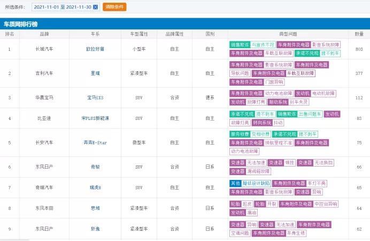The height and width of the screenshot is (241, 370).
Task: Click the 抖动 tag in 宋PLUS row
Action: (x=278, y=123)
